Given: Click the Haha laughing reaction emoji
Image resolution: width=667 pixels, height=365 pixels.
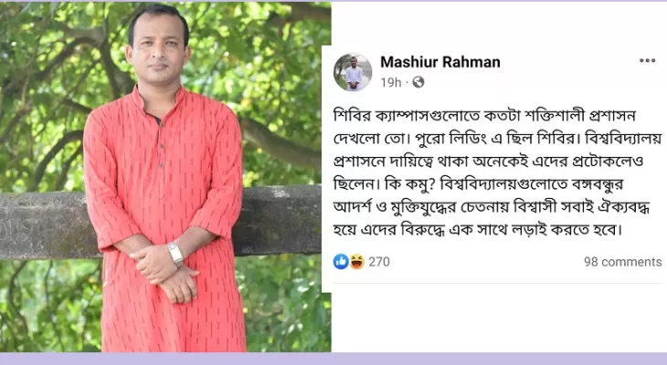Looking at the screenshot, I should coord(356,262).
